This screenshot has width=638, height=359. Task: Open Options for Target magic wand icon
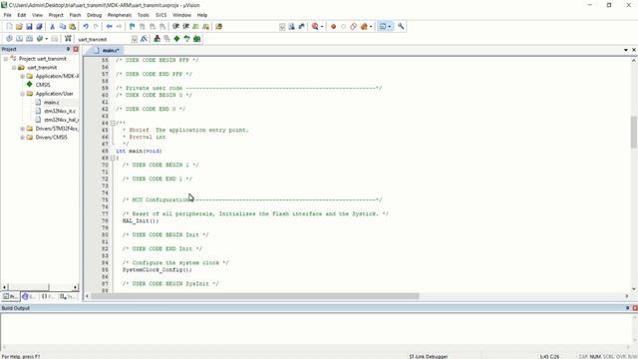[x=144, y=39]
